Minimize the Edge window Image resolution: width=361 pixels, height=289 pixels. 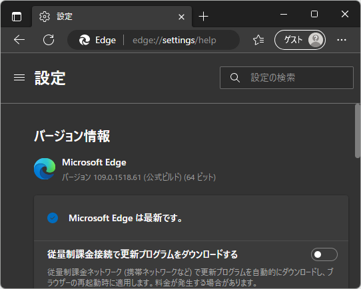click(284, 14)
